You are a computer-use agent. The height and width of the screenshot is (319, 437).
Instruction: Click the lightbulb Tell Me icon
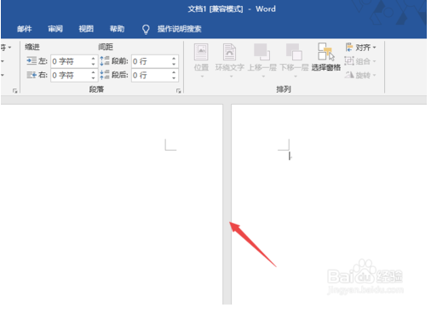[146, 29]
